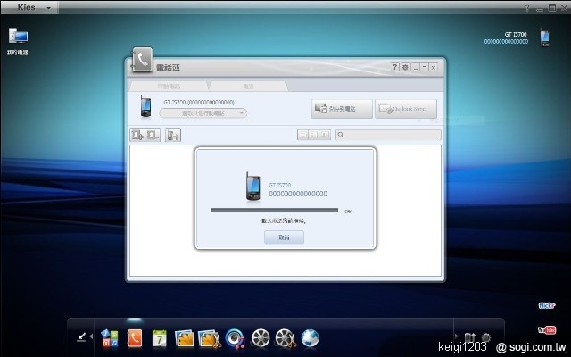Screen dimensions: 571x357
Task: Open the film reel video icon
Action: [x=261, y=338]
